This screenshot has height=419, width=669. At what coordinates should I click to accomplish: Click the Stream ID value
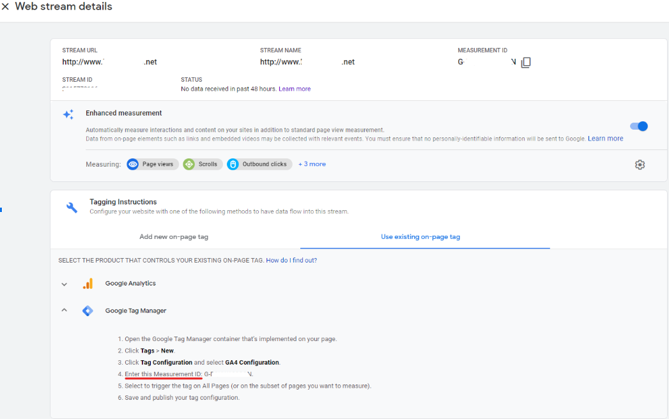(x=80, y=89)
